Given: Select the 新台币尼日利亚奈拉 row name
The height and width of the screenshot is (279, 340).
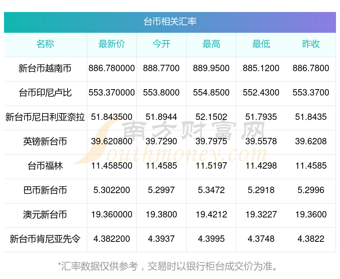Looking at the screenshot, I should pos(45,117).
